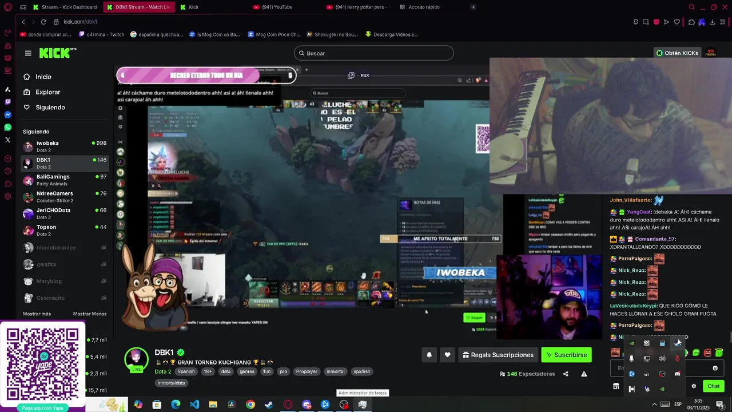The image size is (732, 412).
Task: Open chat settings gear
Action: click(694, 386)
